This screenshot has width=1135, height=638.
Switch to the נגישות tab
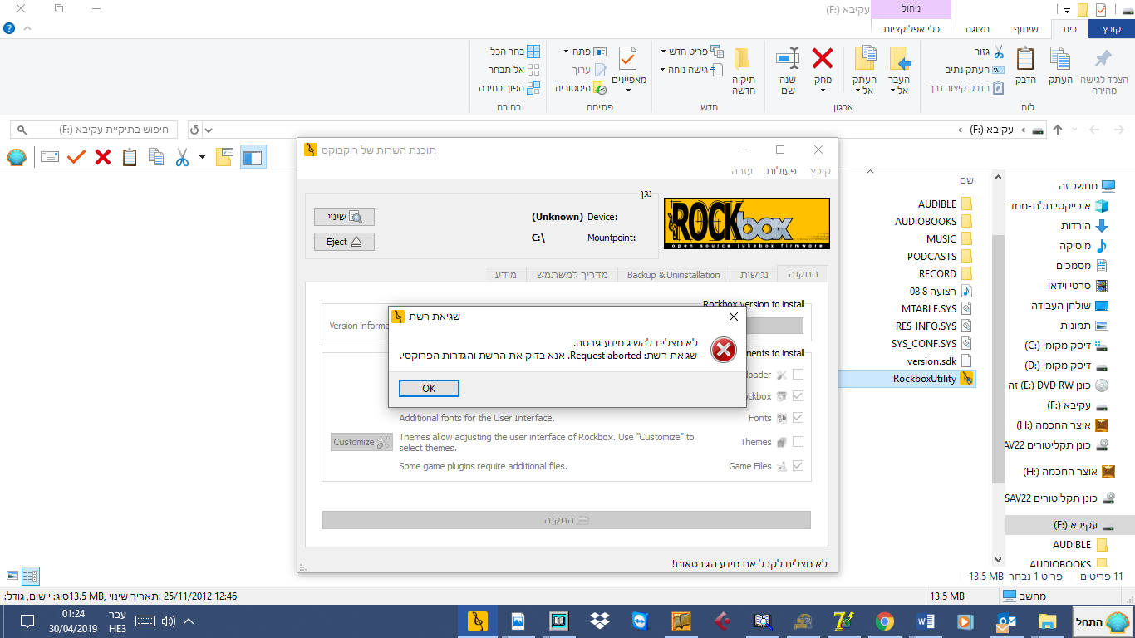[x=754, y=274]
